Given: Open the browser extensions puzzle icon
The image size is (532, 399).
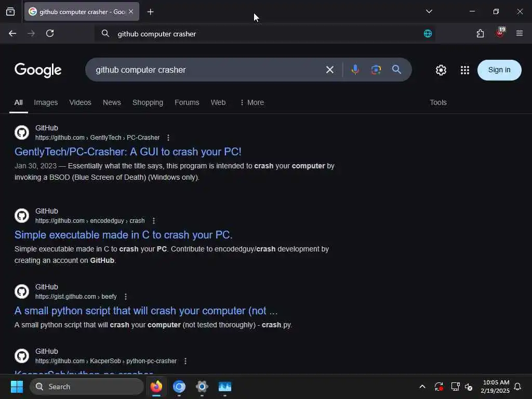Looking at the screenshot, I should click(x=480, y=33).
